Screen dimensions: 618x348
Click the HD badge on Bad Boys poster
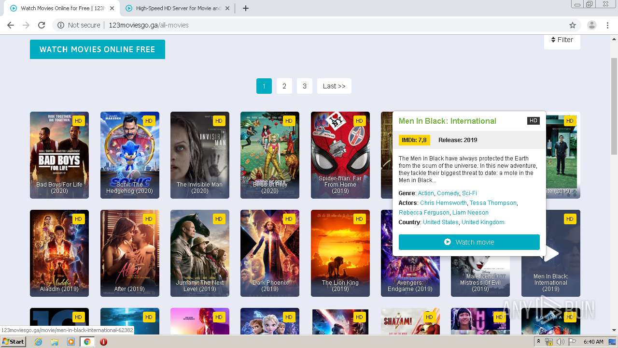79,121
